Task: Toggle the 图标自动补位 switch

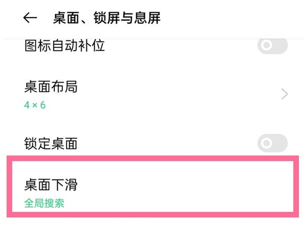Action: (272, 46)
